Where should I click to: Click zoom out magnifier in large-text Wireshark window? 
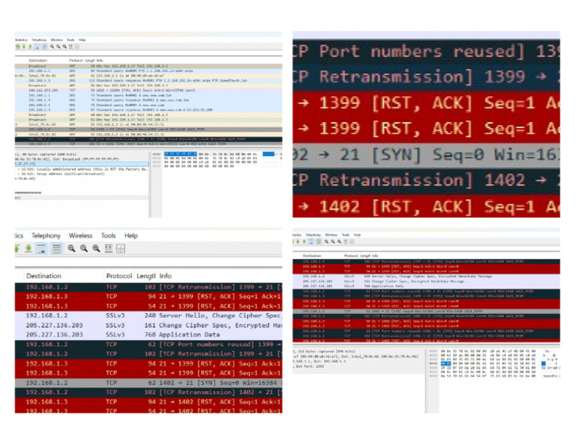coord(84,249)
